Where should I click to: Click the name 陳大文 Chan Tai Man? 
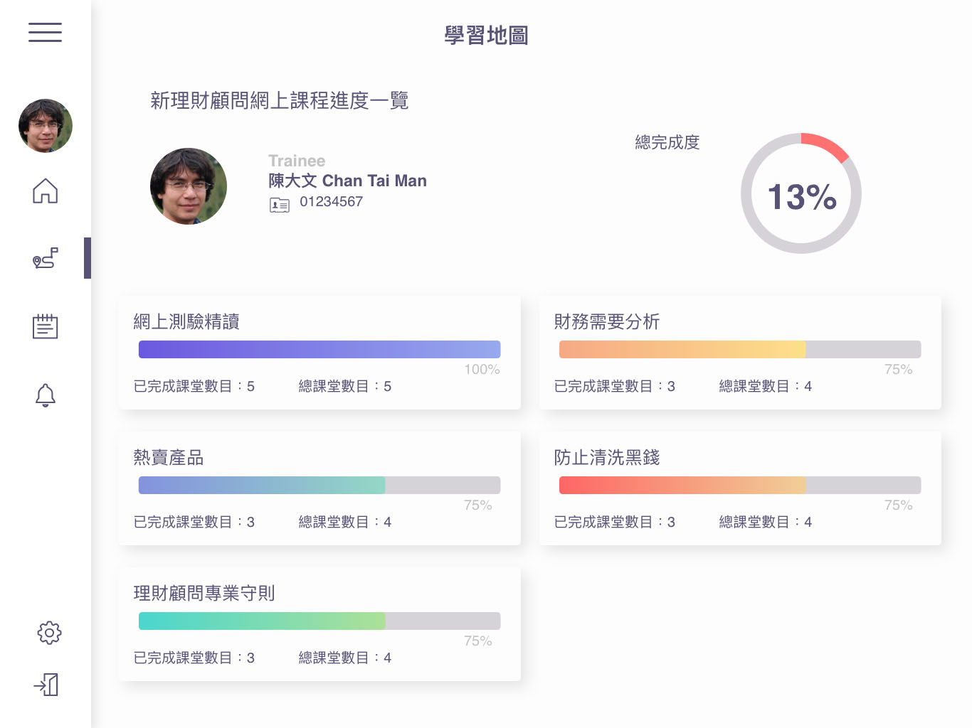(x=347, y=181)
